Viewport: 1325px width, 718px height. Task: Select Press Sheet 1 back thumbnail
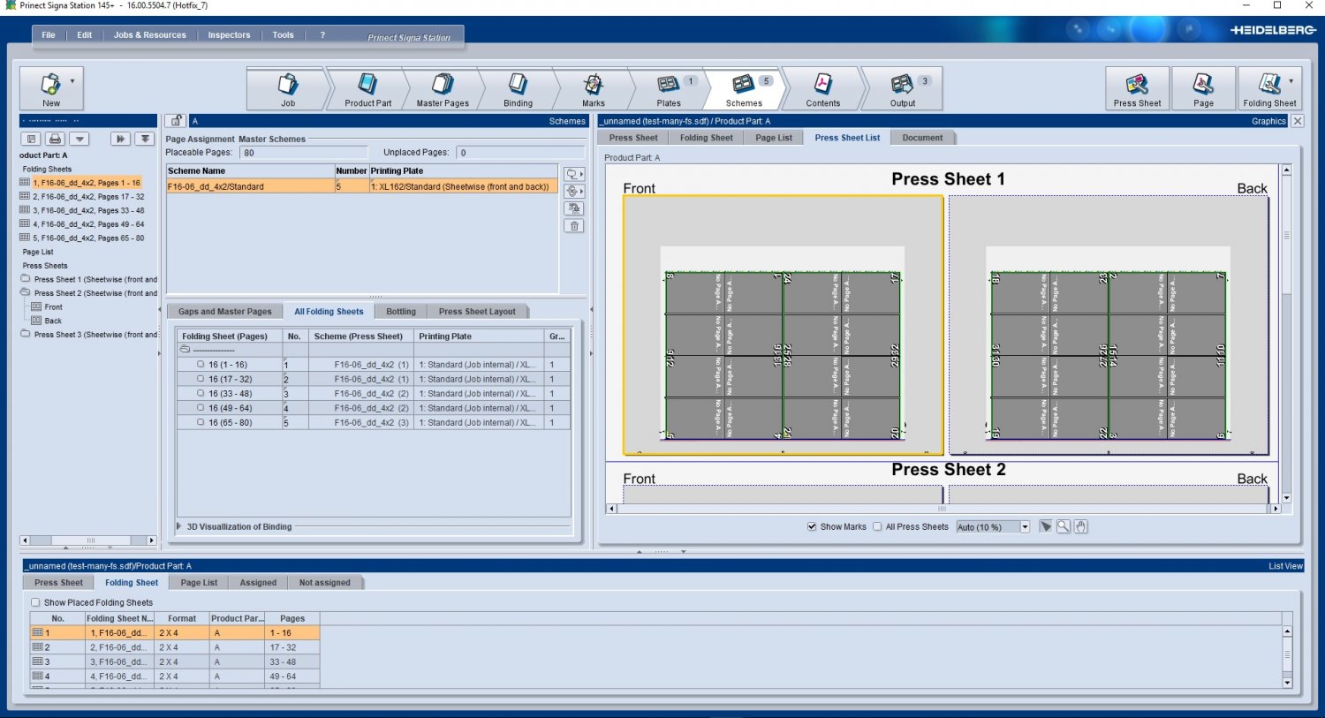[1109, 325]
